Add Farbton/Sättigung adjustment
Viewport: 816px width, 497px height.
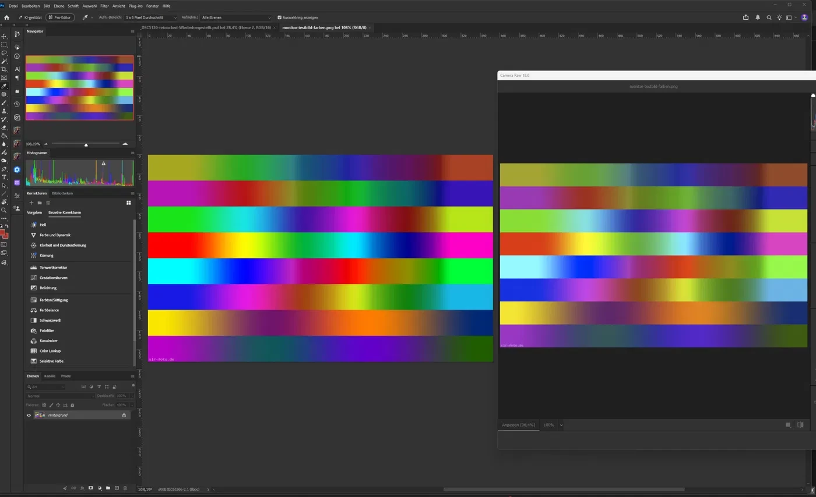click(54, 300)
